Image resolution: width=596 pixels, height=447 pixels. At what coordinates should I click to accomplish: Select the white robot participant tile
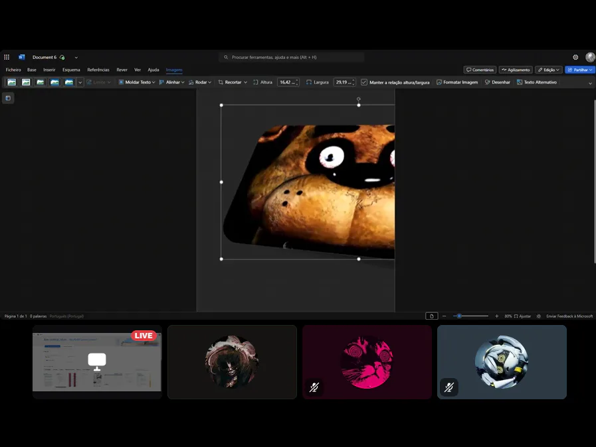[x=502, y=362]
